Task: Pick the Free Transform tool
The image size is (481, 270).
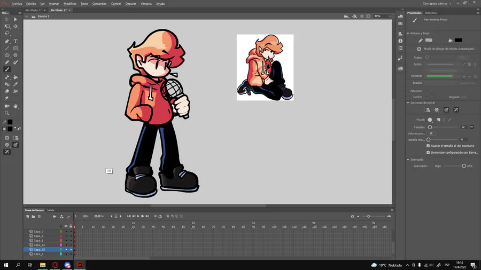Action: tap(7, 26)
